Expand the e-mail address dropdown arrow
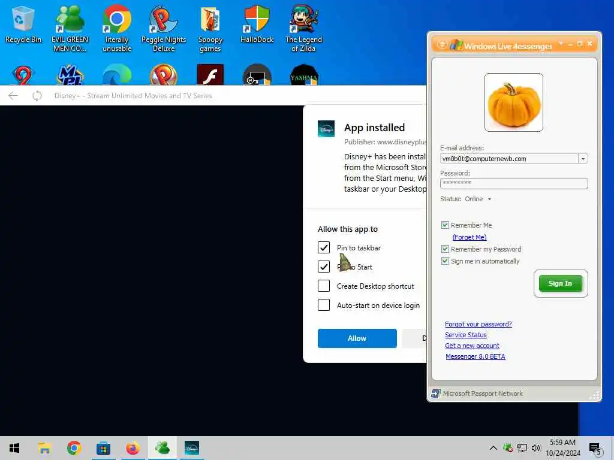614x460 pixels. coord(583,159)
